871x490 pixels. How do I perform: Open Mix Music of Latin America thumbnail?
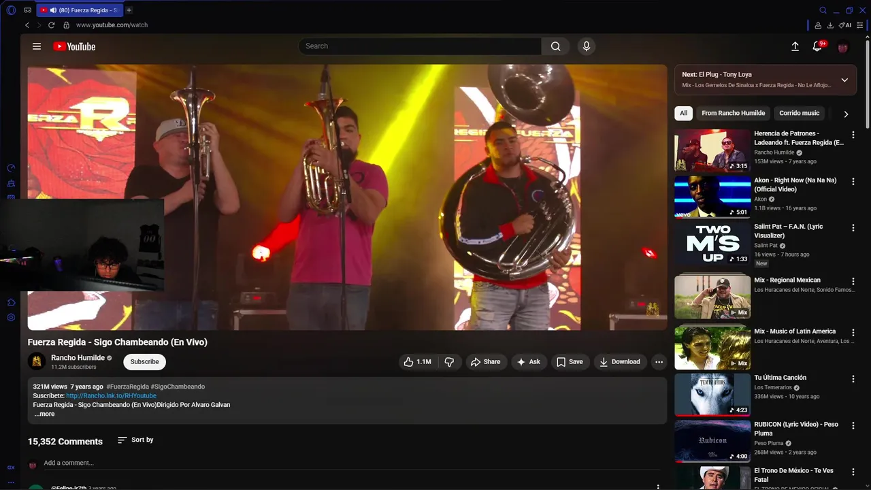point(712,348)
